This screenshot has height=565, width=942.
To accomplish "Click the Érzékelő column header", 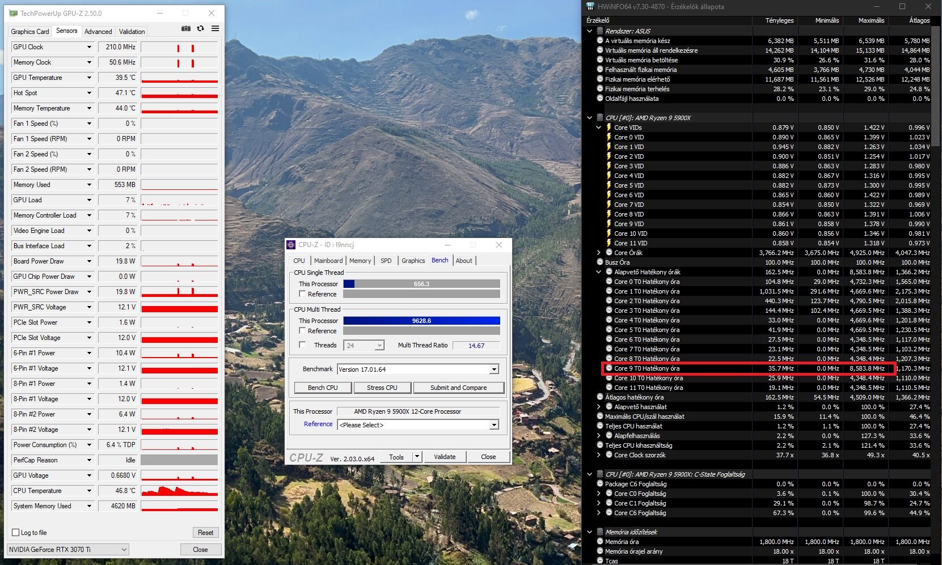I will click(x=668, y=20).
